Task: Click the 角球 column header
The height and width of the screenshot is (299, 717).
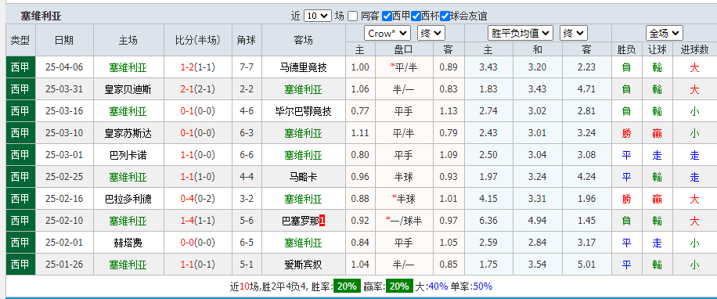Action: tap(247, 40)
